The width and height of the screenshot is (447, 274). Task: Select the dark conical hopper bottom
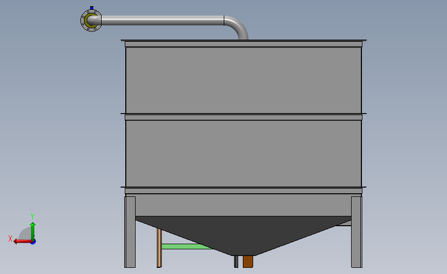pos(243,235)
